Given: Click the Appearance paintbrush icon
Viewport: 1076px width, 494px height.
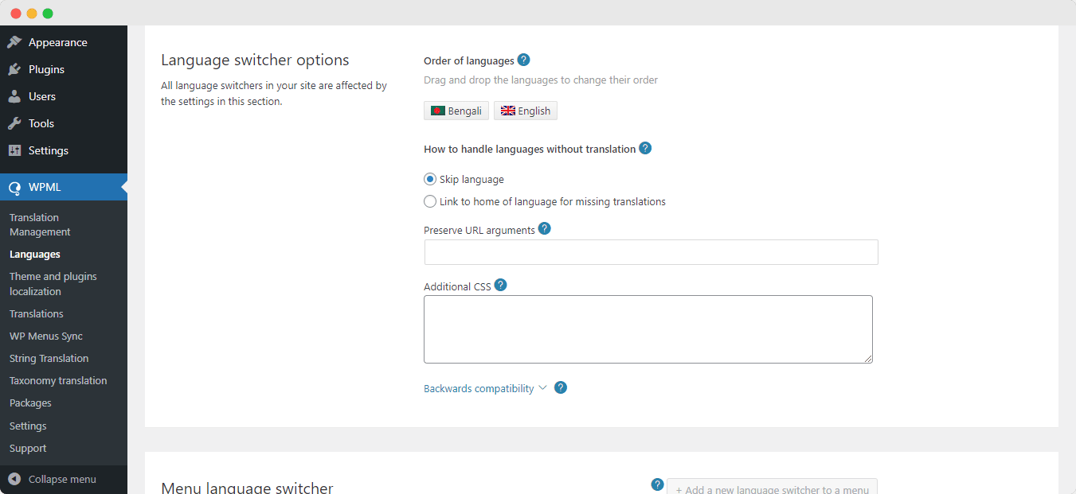Looking at the screenshot, I should coord(14,42).
